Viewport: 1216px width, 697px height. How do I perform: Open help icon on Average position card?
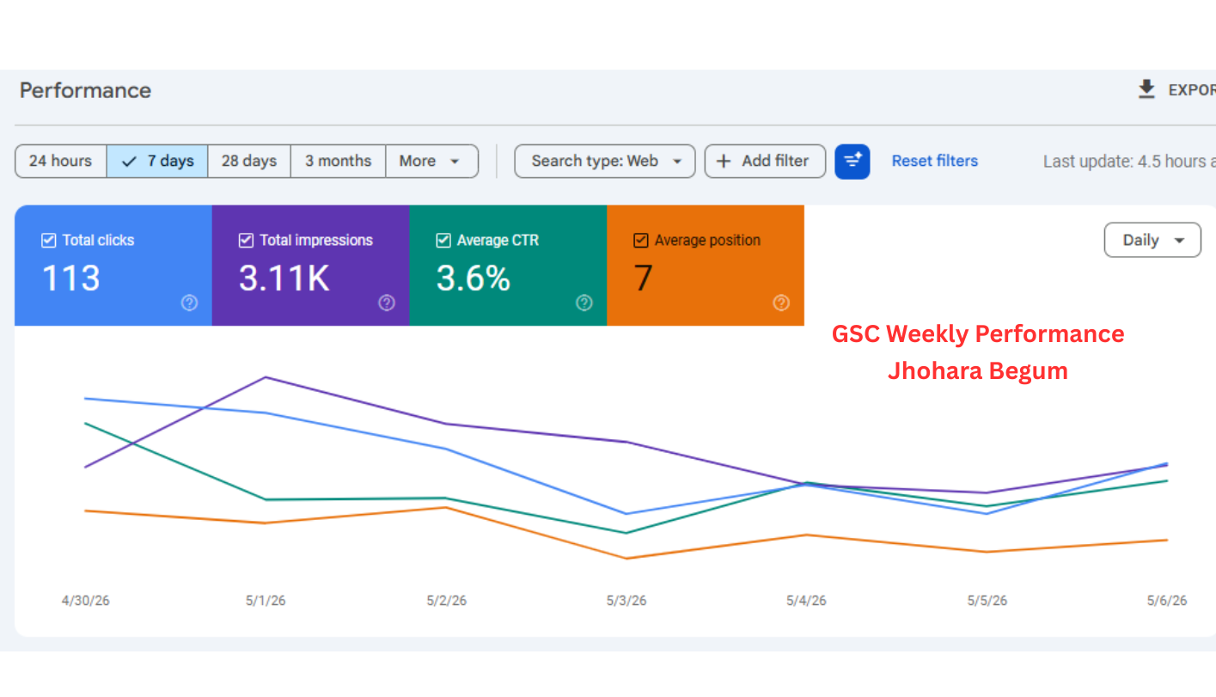point(781,303)
